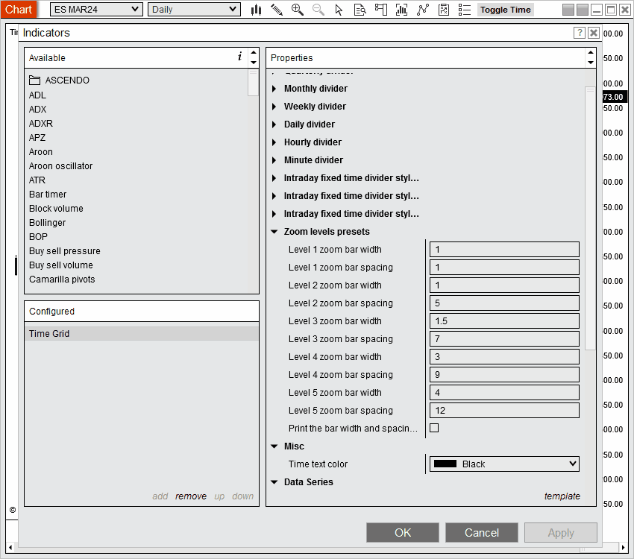Click the indicator info 'i' icon
634x559 pixels.
click(239, 57)
